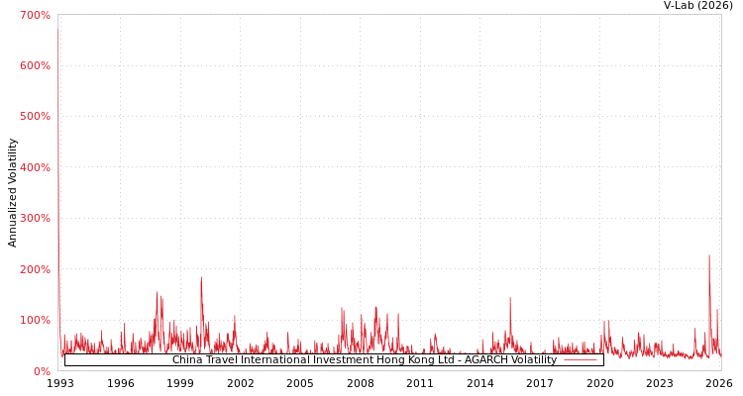Click the 2002 x-axis label

pyautogui.click(x=241, y=383)
